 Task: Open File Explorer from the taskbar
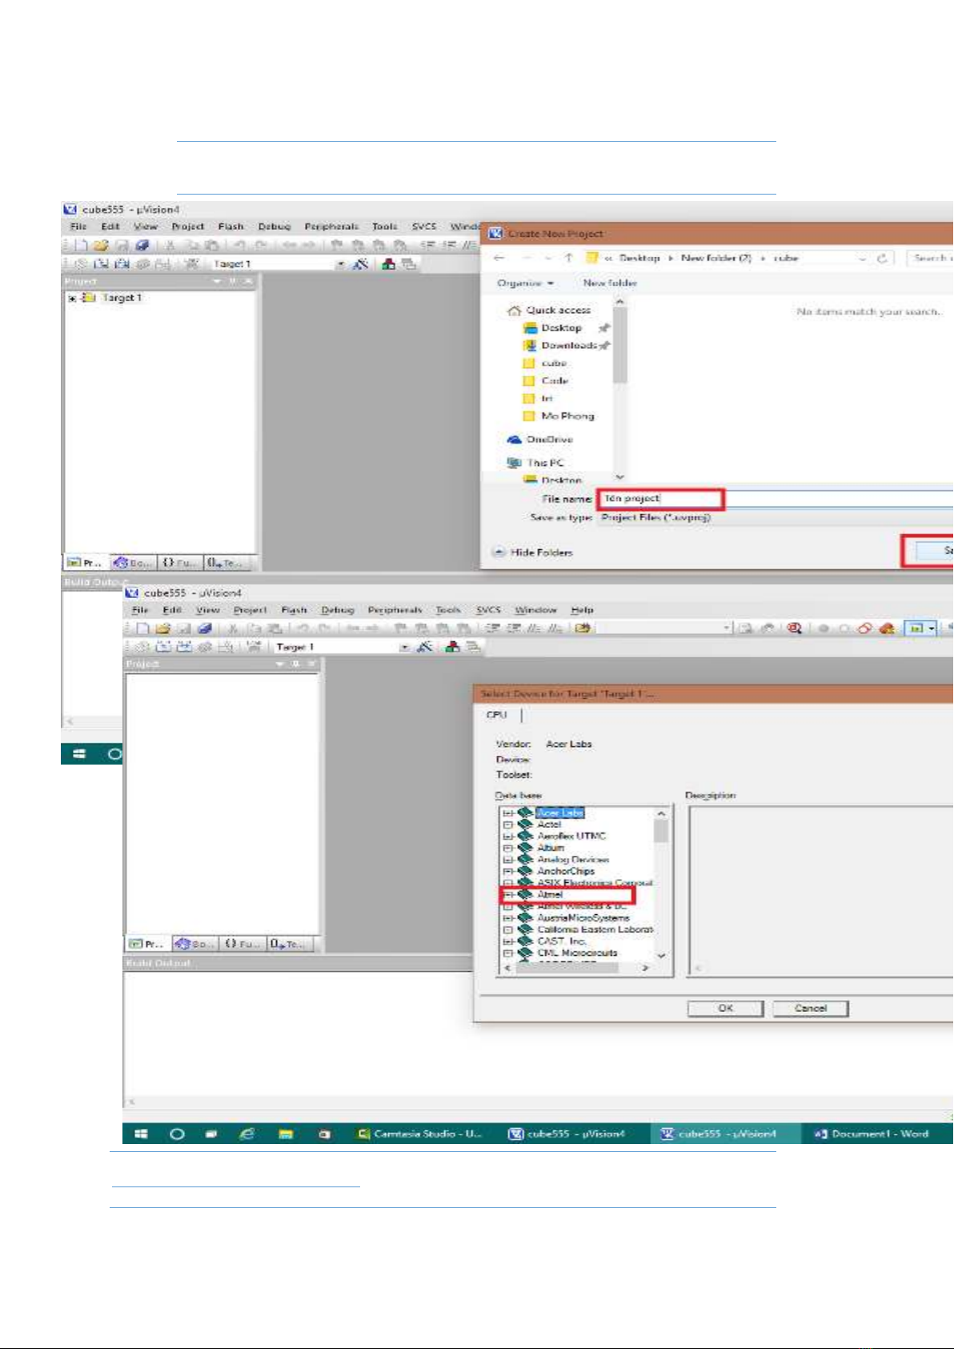[286, 1134]
